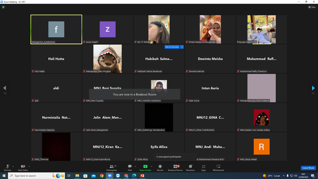Select the MNJ12_Kiran Kaurnikova tile
Image resolution: width=318 pixels, height=179 pixels.
pyautogui.click(x=108, y=147)
